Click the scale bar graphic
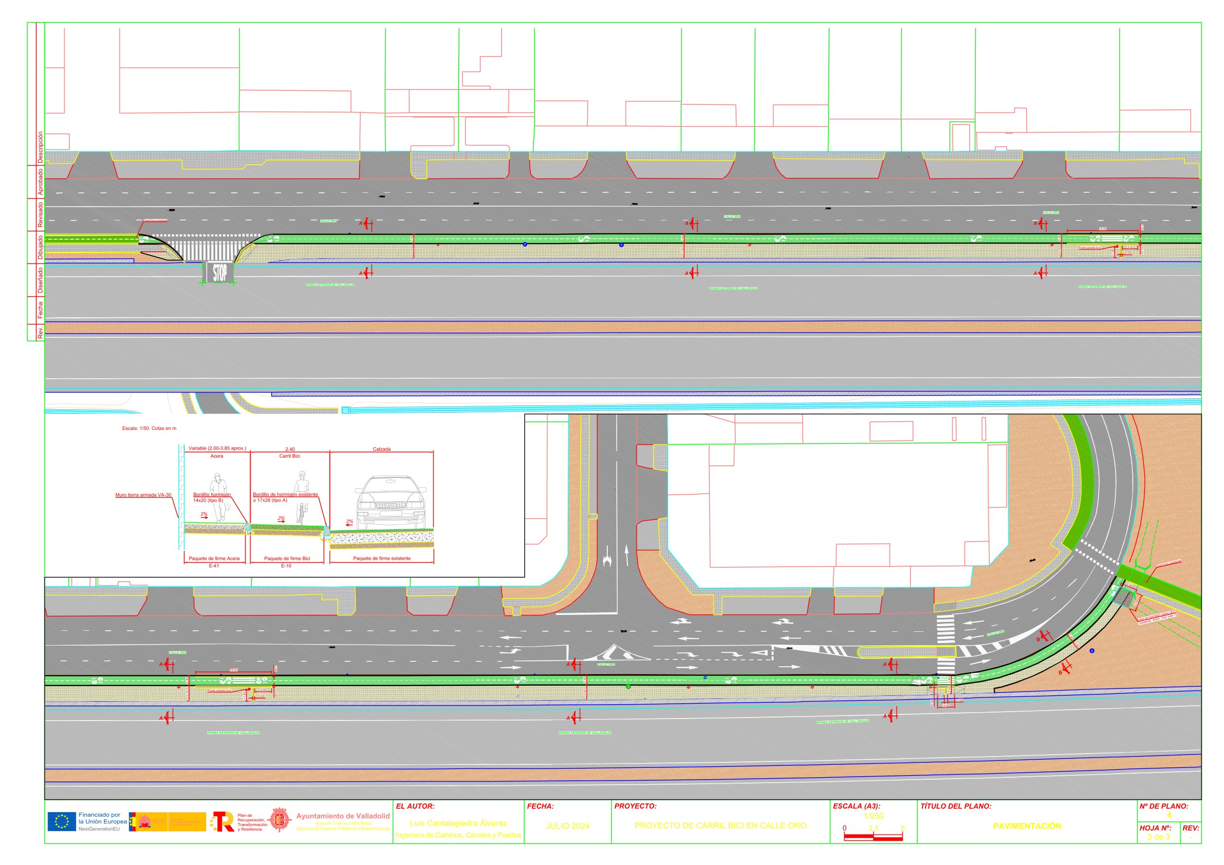Viewport: 1224px width, 865px height. point(873,837)
